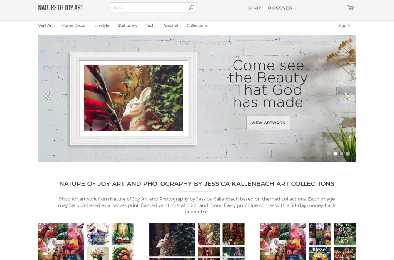Open the Home Decor menu
This screenshot has width=394, height=260.
(73, 25)
